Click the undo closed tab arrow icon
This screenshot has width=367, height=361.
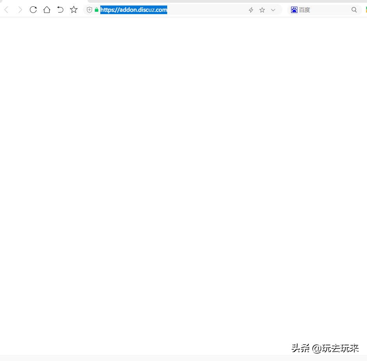tap(60, 9)
